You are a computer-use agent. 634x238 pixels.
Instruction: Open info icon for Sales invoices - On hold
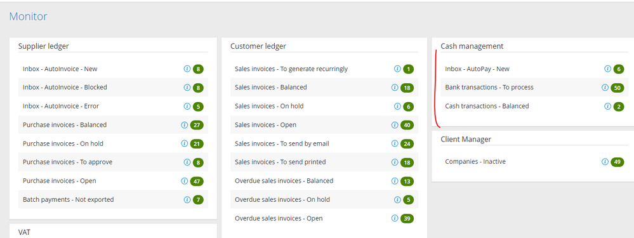pos(397,106)
